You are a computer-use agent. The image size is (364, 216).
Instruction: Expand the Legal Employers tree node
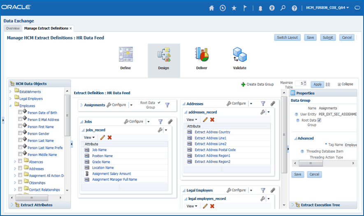pyautogui.click(x=10, y=99)
